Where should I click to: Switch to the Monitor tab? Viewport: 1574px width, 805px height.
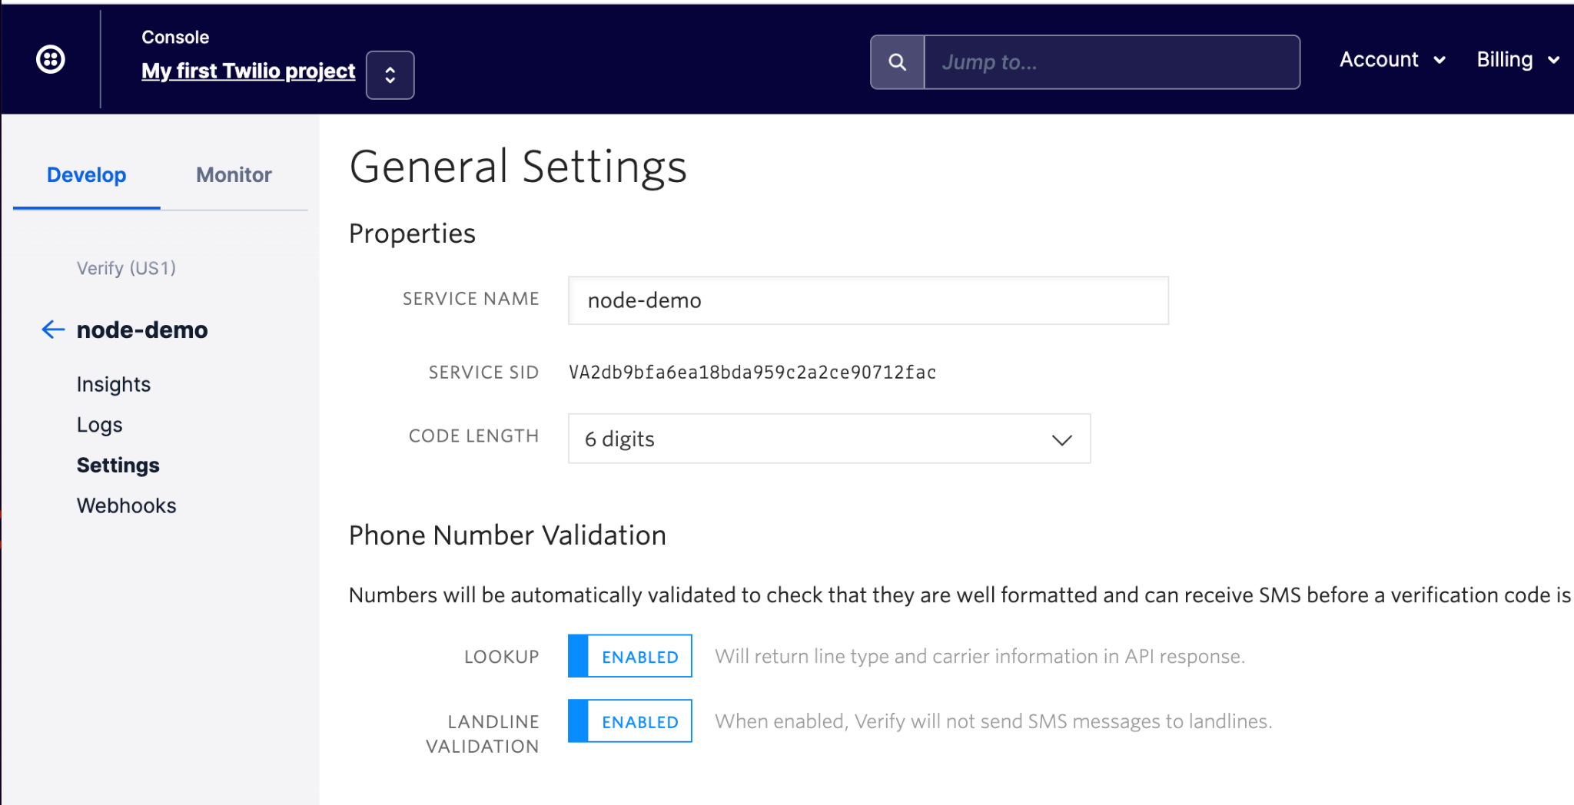tap(233, 174)
